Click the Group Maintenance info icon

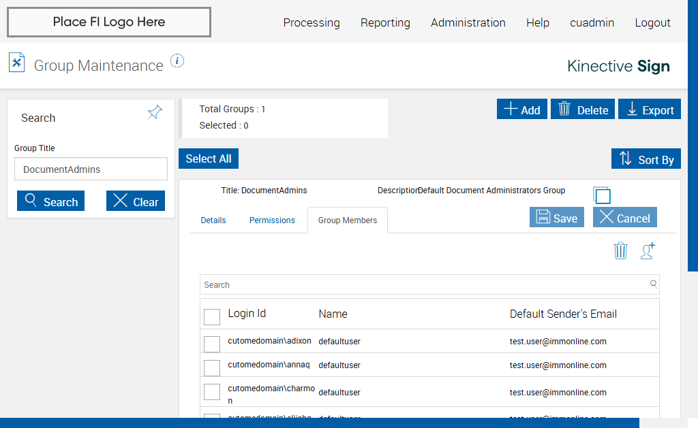pos(177,61)
